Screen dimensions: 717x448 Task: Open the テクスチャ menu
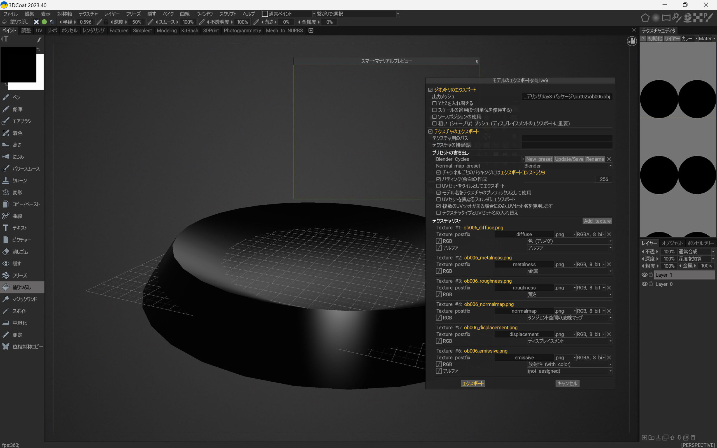pos(88,14)
